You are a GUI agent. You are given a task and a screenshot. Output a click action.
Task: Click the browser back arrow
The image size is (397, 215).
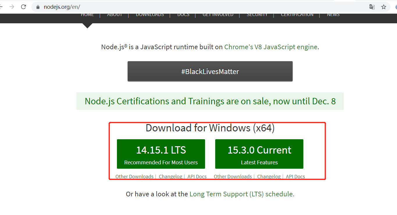click(1, 6)
